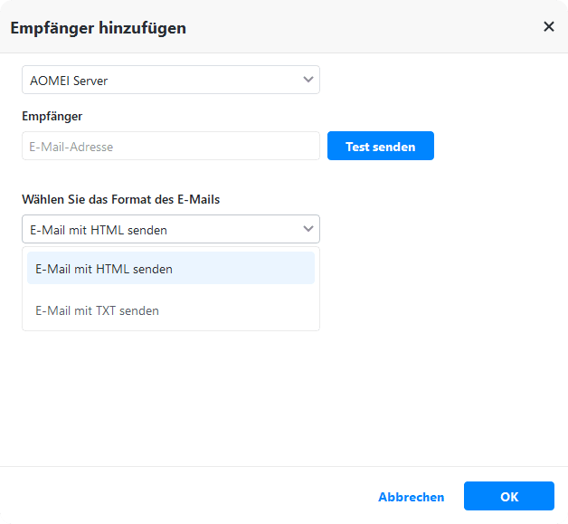Viewport: 568px width, 524px height.
Task: Focus the recipient email address box
Action: (170, 147)
